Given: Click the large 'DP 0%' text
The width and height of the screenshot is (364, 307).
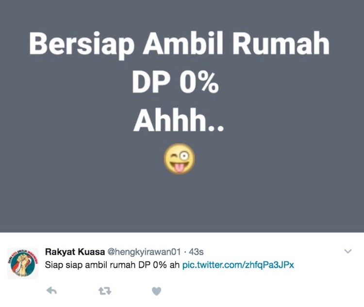Looking at the screenshot, I should pos(175,82).
